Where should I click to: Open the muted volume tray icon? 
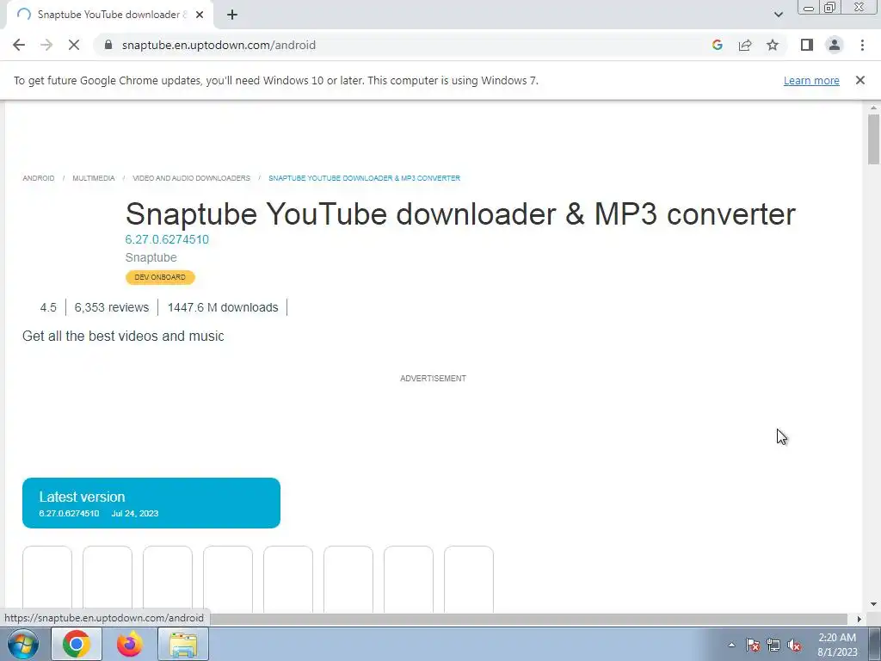click(794, 646)
